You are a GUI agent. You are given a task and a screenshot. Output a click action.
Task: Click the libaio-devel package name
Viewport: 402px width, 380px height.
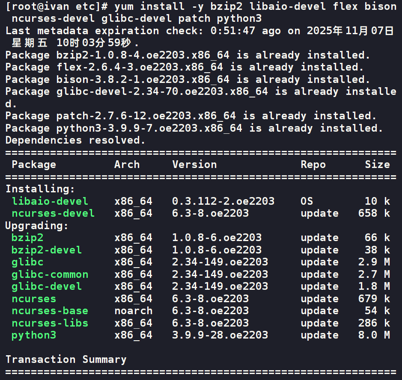pos(50,201)
